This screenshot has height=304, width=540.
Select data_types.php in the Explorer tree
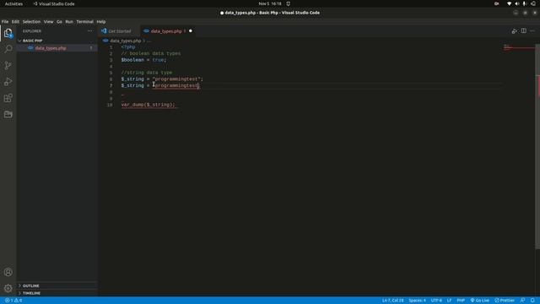(57, 48)
